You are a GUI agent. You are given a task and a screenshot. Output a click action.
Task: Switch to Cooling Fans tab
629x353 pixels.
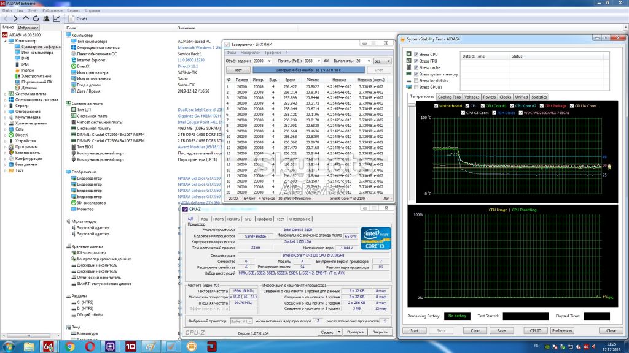click(449, 97)
